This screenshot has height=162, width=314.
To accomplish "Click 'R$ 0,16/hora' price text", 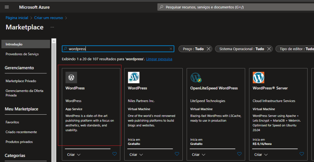I will (x=262, y=144).
